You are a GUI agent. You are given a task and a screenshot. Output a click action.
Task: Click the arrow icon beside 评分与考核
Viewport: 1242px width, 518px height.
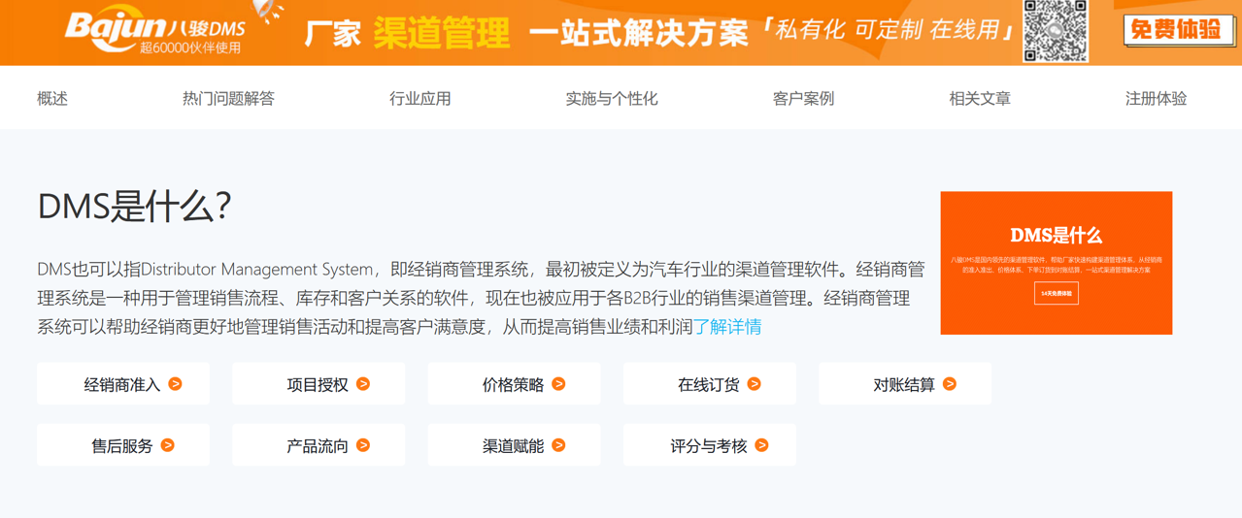point(762,445)
